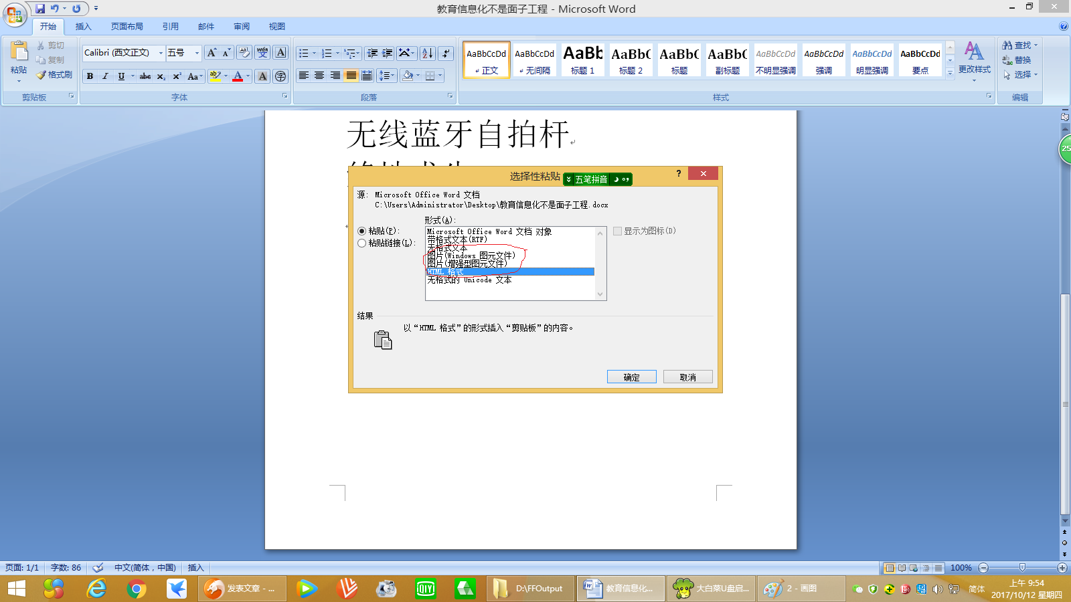The width and height of the screenshot is (1071, 602).
Task: Select the 粘贴 radio button
Action: tap(362, 231)
